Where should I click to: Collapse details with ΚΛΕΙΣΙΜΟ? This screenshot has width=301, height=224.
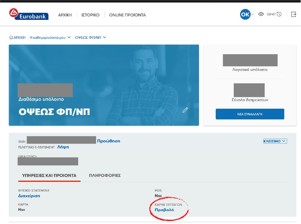pyautogui.click(x=275, y=141)
